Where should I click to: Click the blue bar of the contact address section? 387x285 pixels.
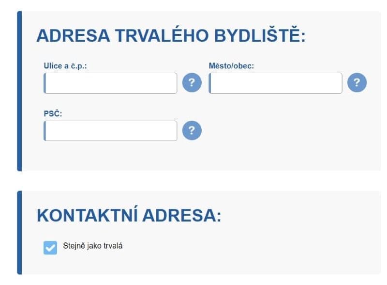(19, 233)
